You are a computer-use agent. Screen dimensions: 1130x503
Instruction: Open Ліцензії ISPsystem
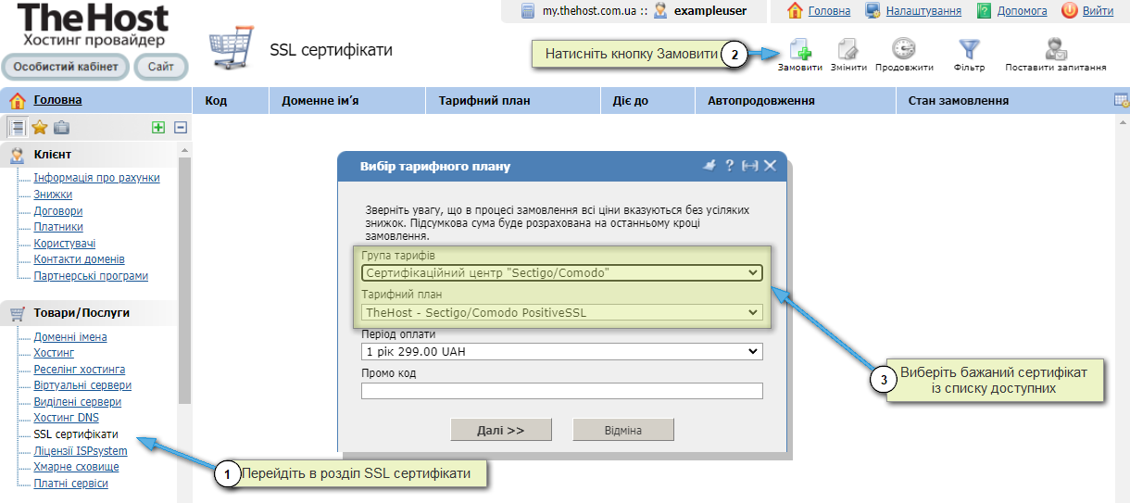pos(81,451)
